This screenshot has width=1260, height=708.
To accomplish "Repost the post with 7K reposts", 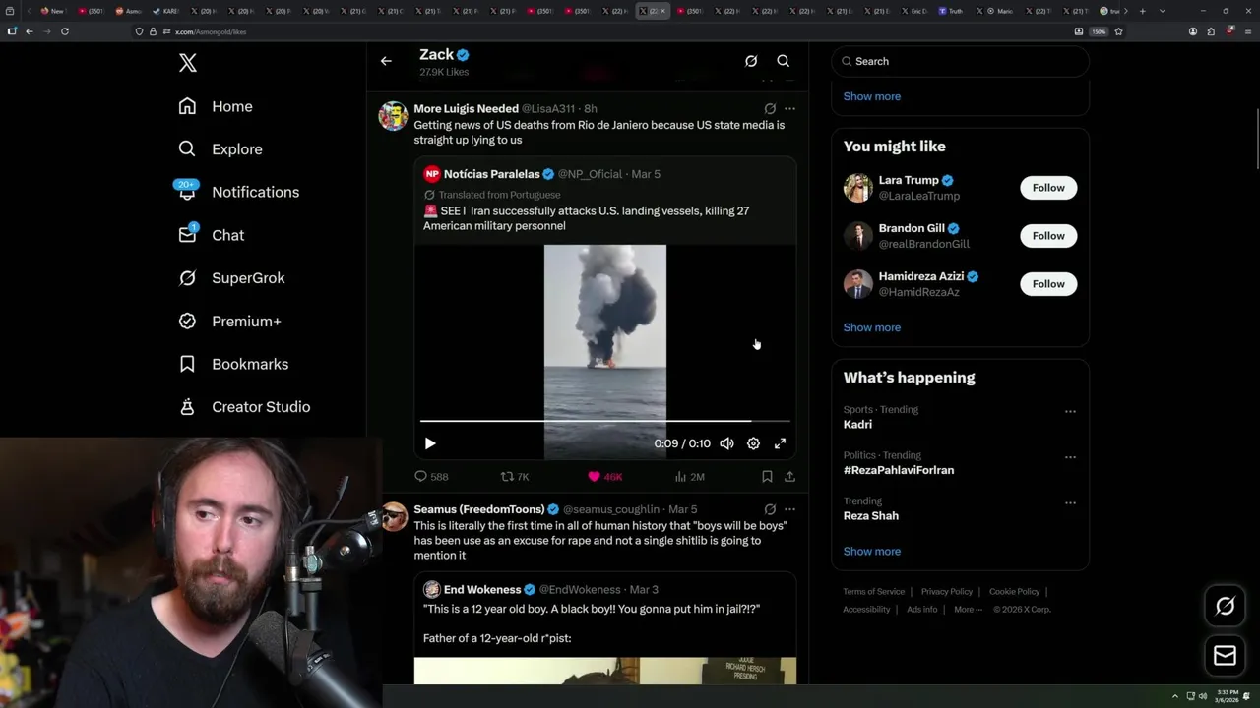I will tap(515, 476).
